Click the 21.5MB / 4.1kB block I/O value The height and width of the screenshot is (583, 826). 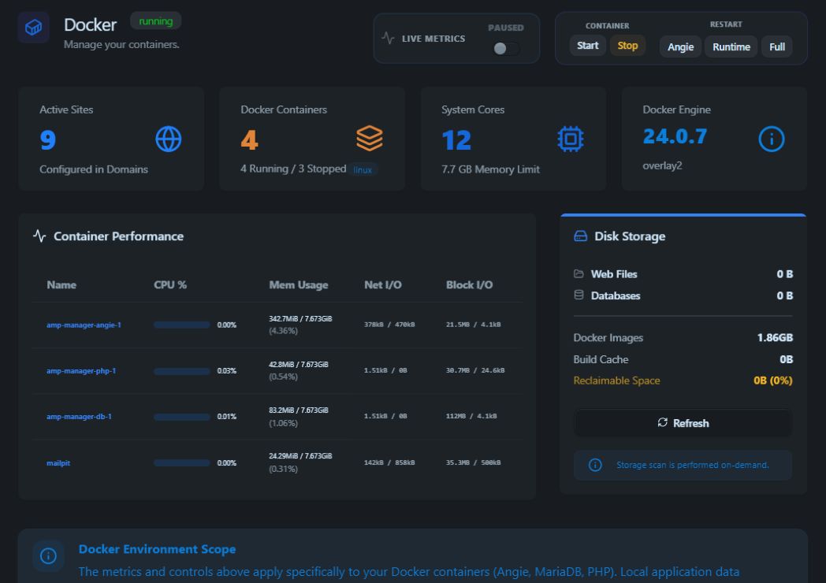click(x=473, y=325)
